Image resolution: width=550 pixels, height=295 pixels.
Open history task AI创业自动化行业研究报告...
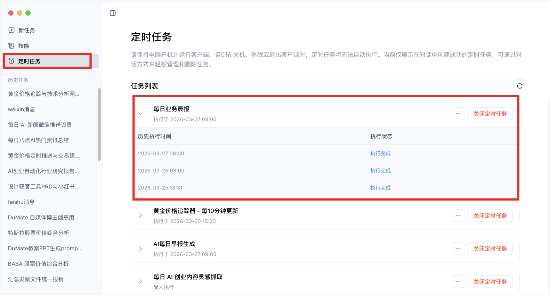point(43,171)
